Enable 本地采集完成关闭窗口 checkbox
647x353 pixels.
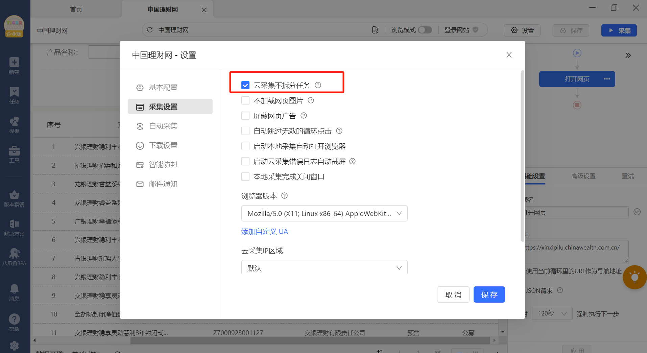245,176
